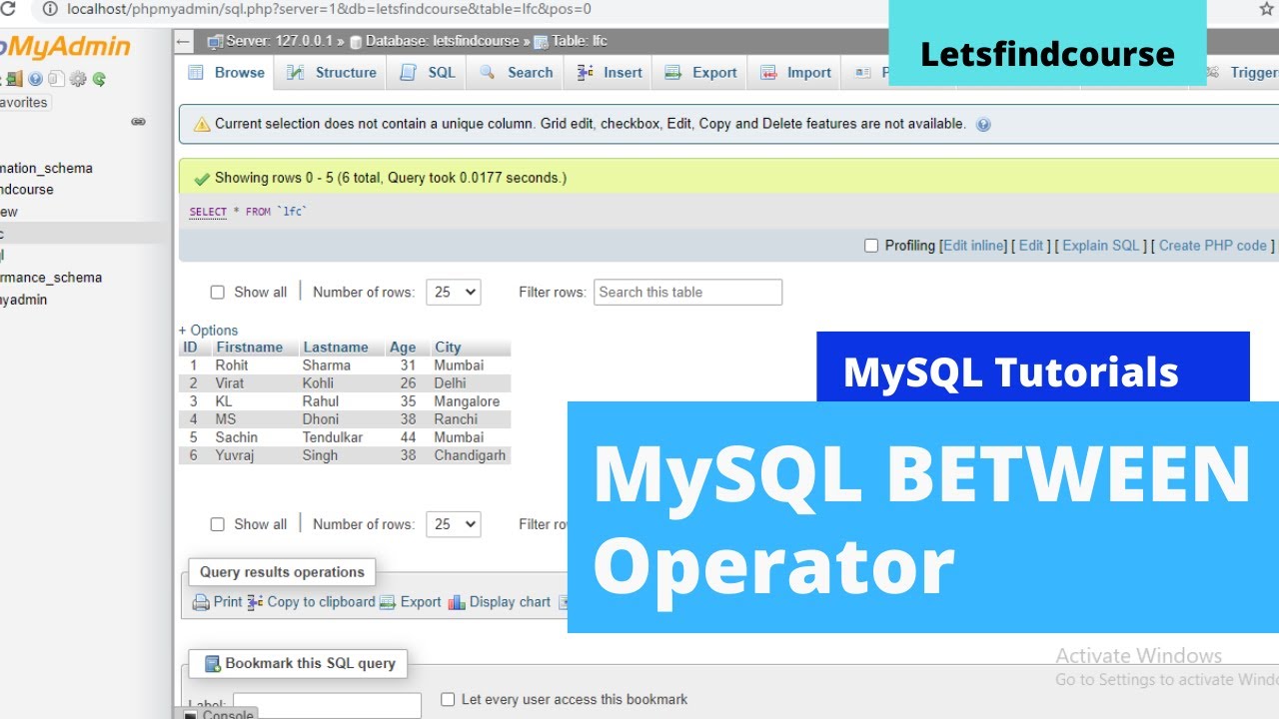Click the browser address bar URL
Image resolution: width=1279 pixels, height=719 pixels.
330,9
